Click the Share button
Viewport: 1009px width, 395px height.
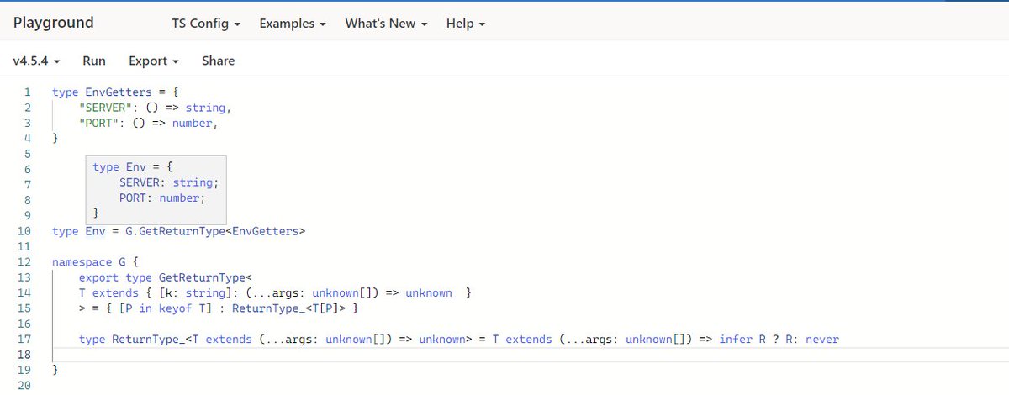(x=219, y=61)
